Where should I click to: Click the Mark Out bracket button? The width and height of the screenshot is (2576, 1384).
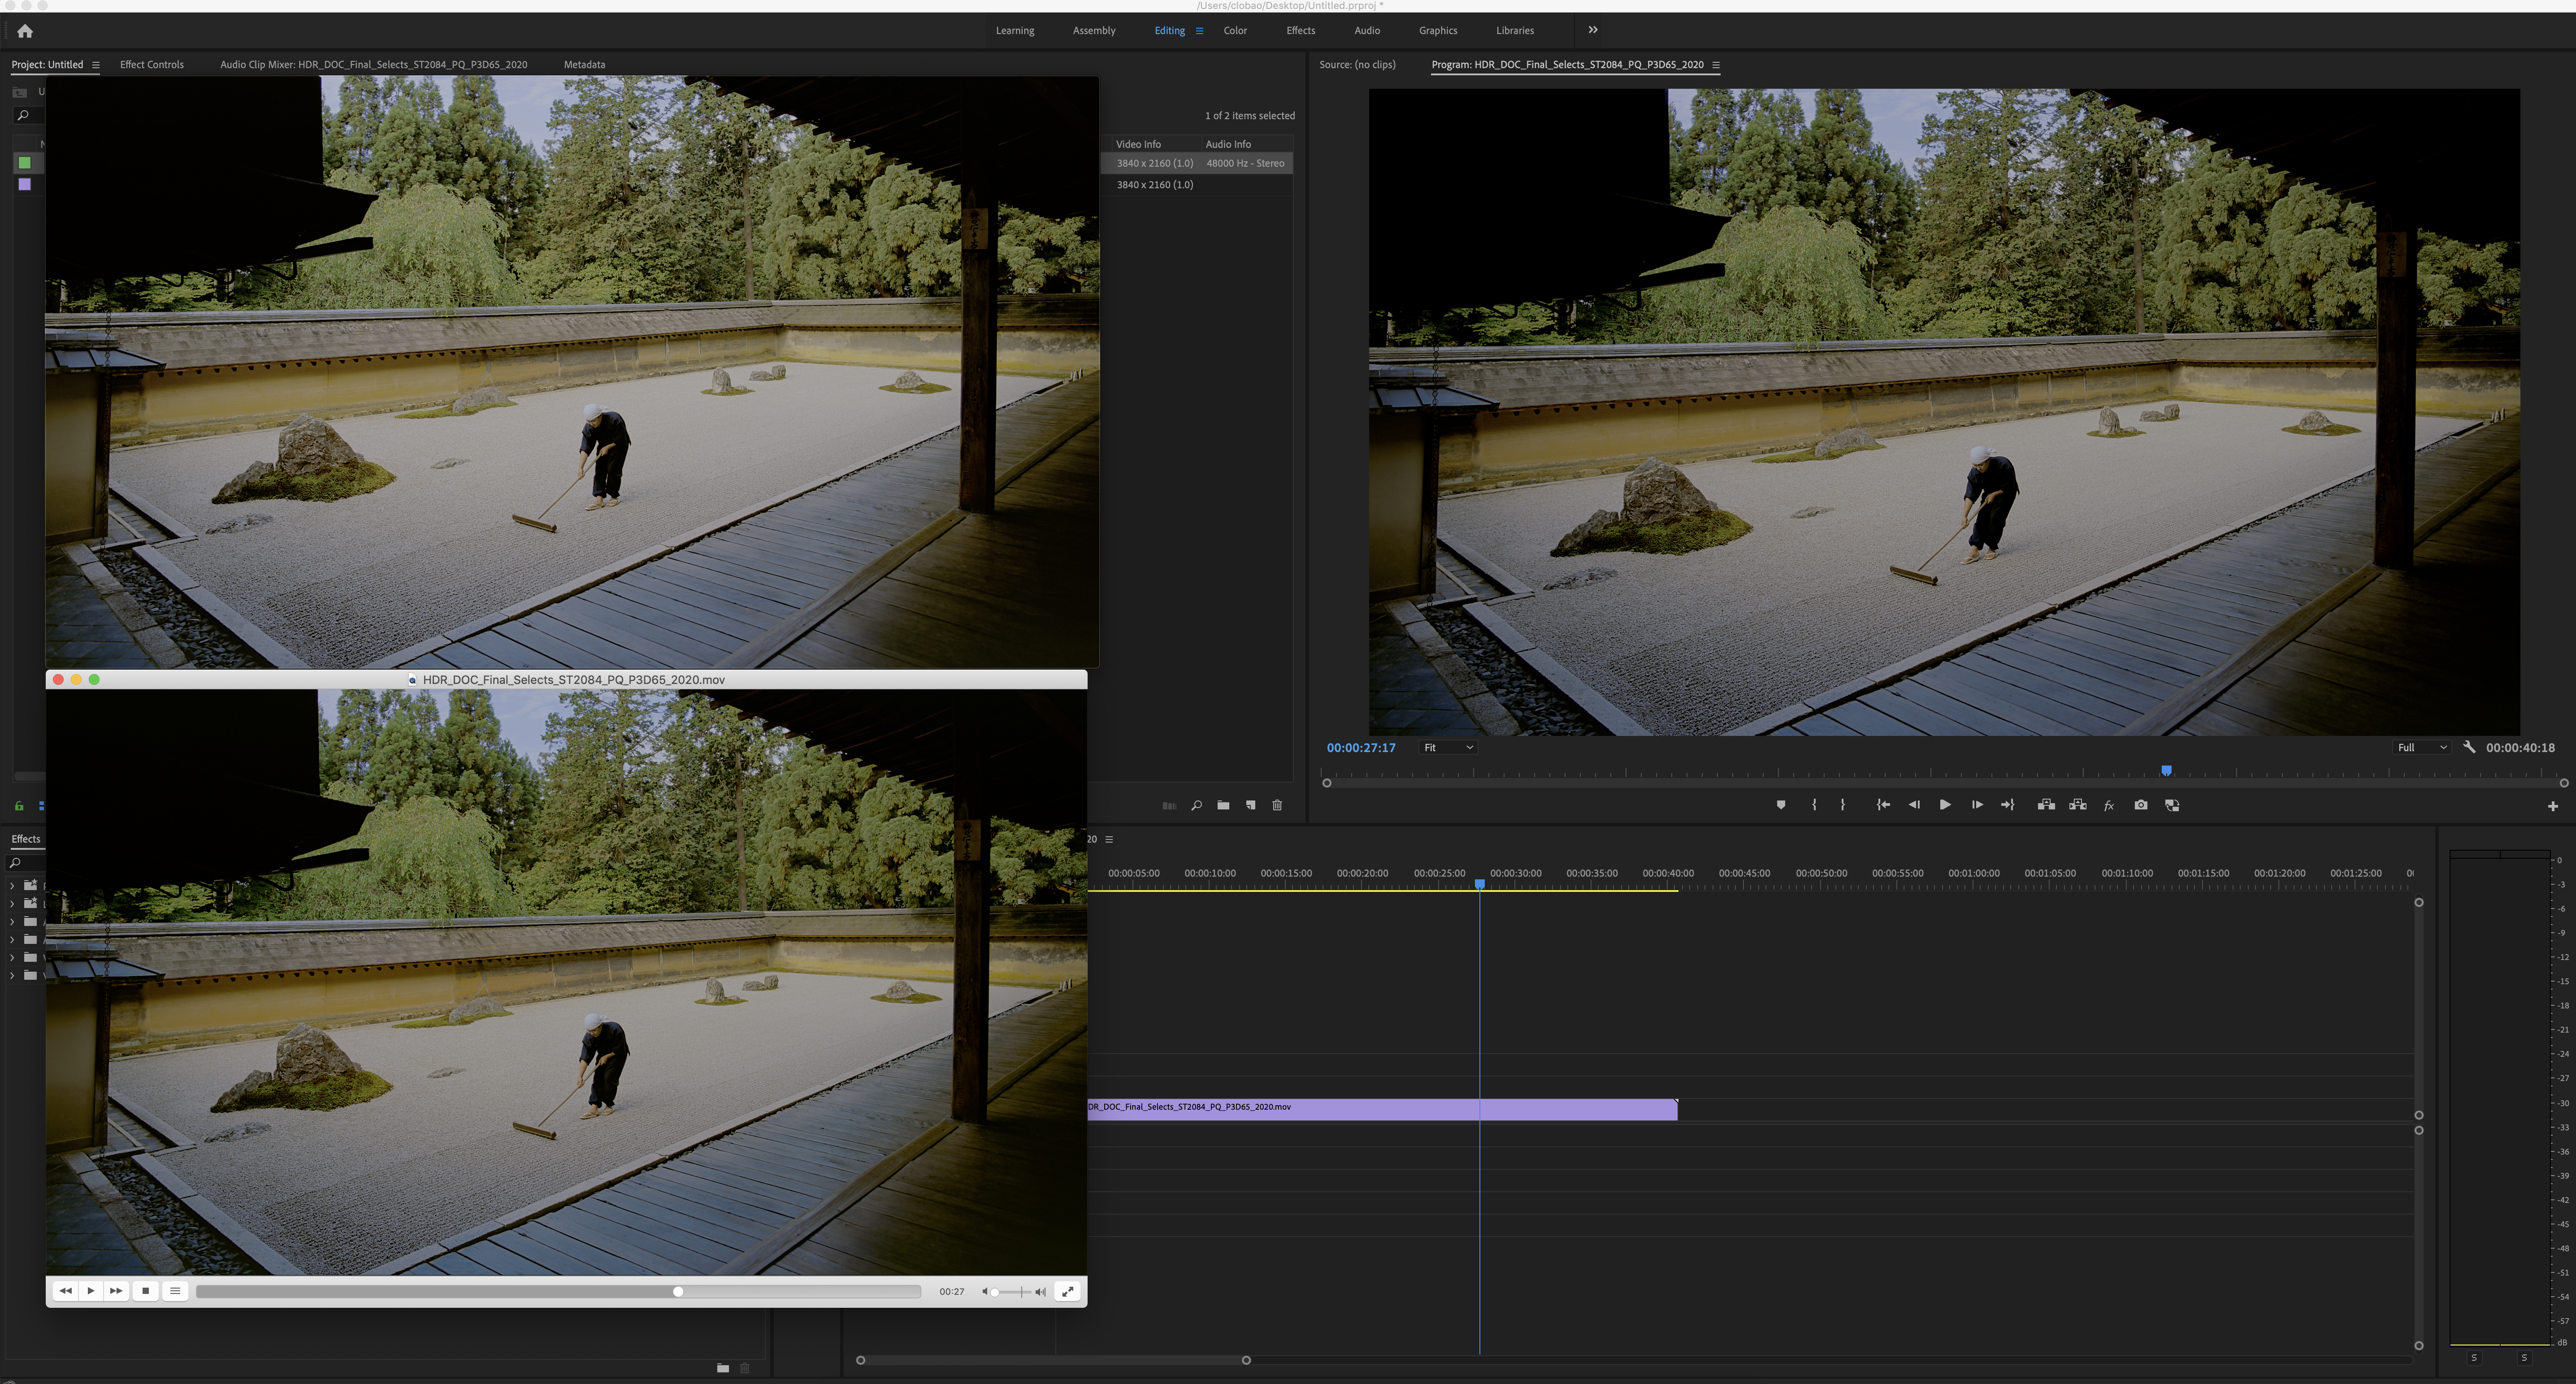(1843, 805)
